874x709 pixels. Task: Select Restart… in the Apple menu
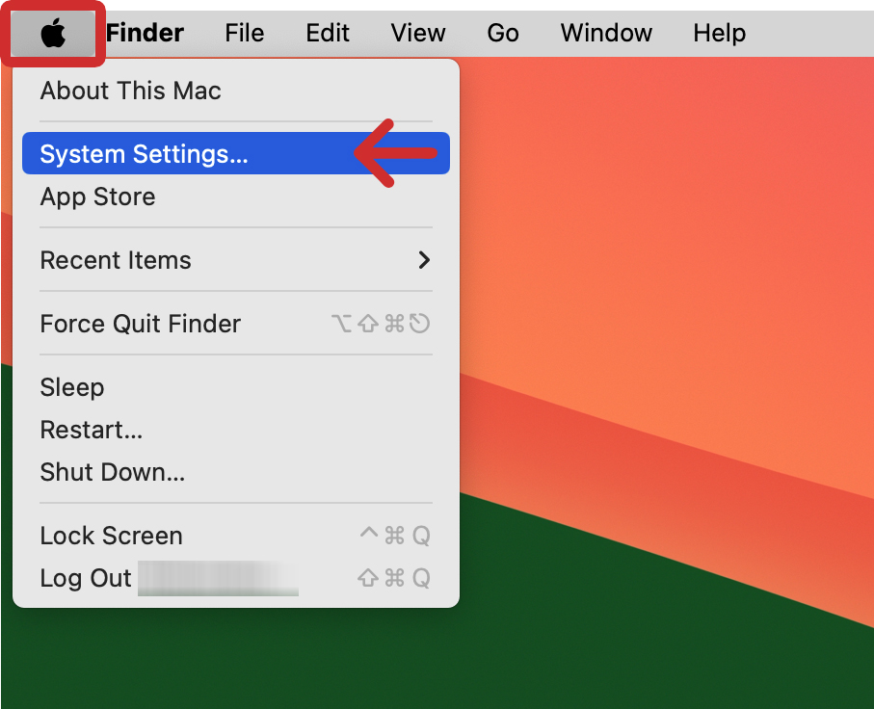[x=92, y=430]
